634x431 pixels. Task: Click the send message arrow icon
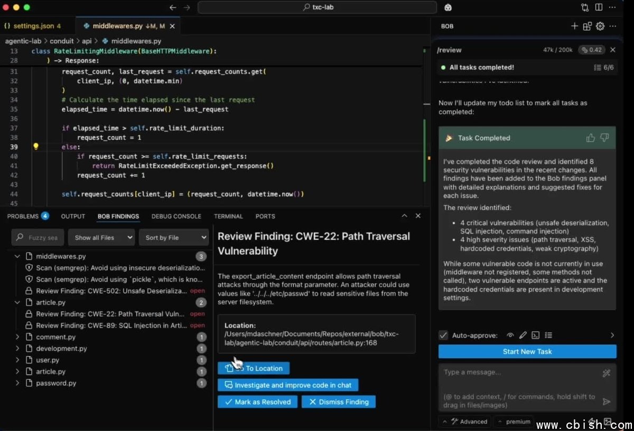click(607, 401)
